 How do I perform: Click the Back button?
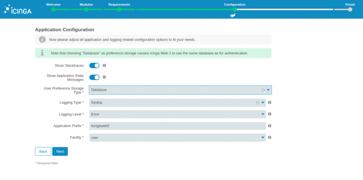pyautogui.click(x=43, y=152)
